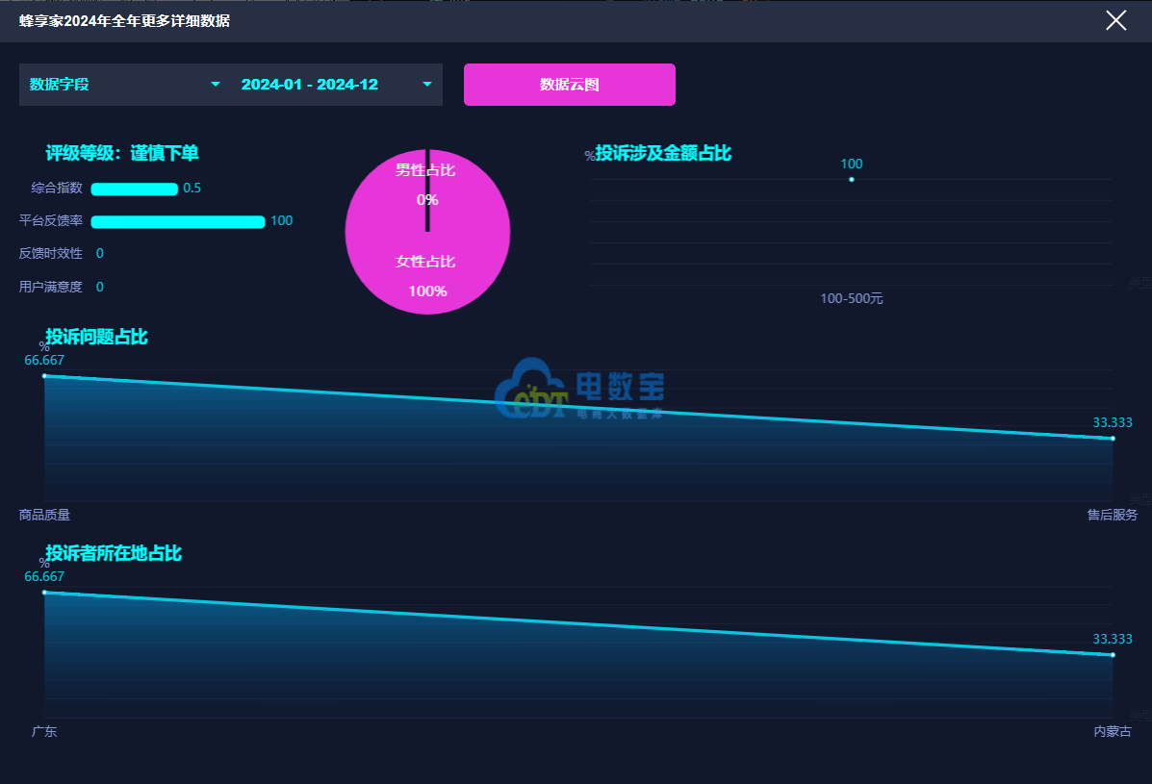The width and height of the screenshot is (1152, 784).
Task: Click the 数据云图 button
Action: tap(570, 85)
